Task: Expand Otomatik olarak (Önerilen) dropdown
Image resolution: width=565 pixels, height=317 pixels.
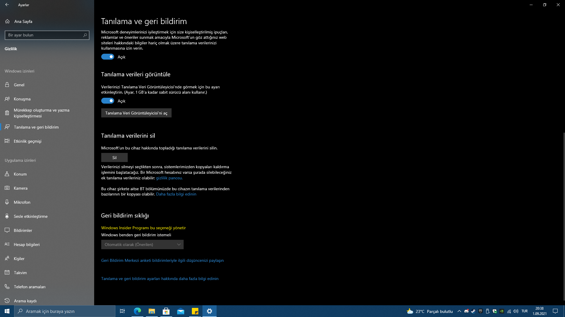Action: (142, 245)
